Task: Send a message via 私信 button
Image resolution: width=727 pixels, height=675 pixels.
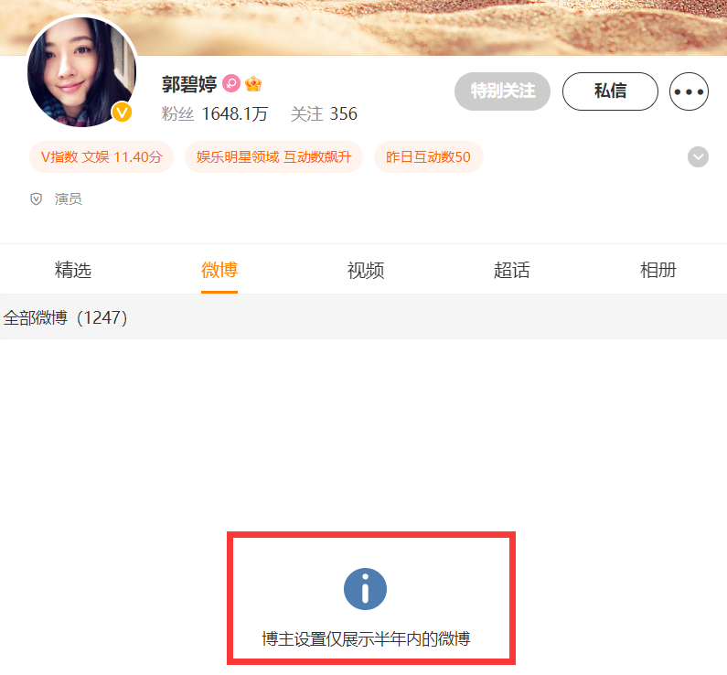Action: [610, 91]
